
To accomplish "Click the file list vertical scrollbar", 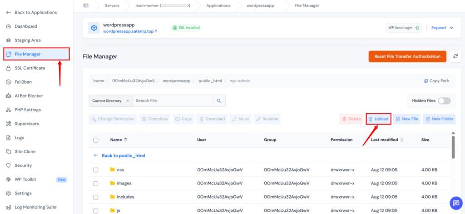I will (453, 147).
